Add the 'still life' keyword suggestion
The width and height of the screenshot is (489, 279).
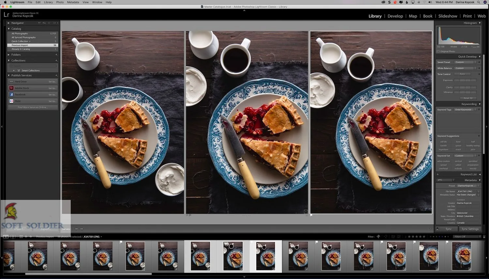click(x=444, y=142)
